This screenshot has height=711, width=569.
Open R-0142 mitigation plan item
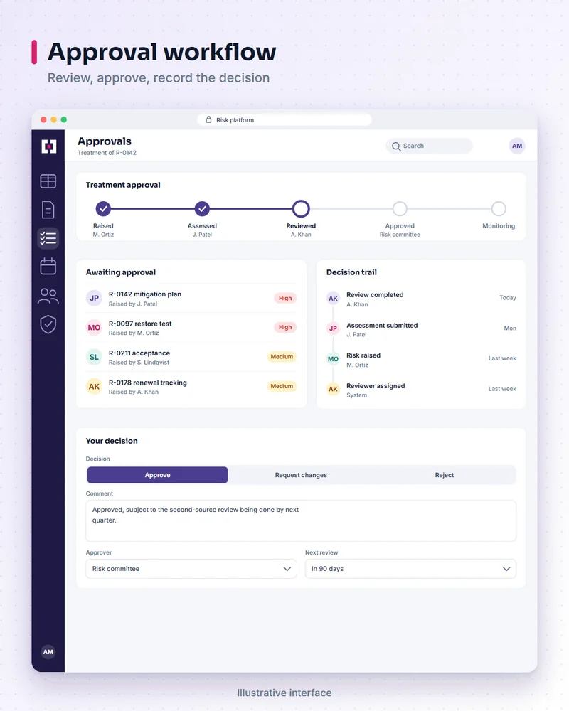point(191,299)
